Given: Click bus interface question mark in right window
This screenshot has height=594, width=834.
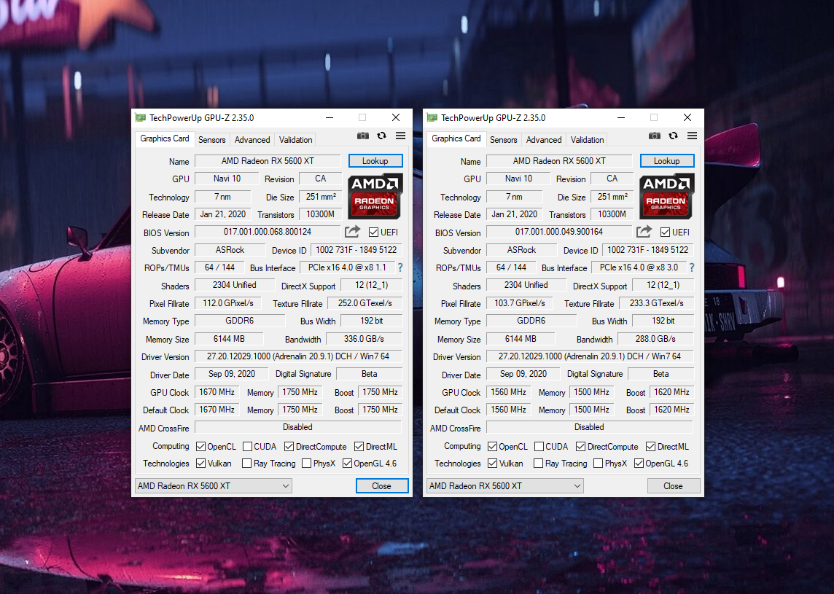Looking at the screenshot, I should pyautogui.click(x=691, y=267).
